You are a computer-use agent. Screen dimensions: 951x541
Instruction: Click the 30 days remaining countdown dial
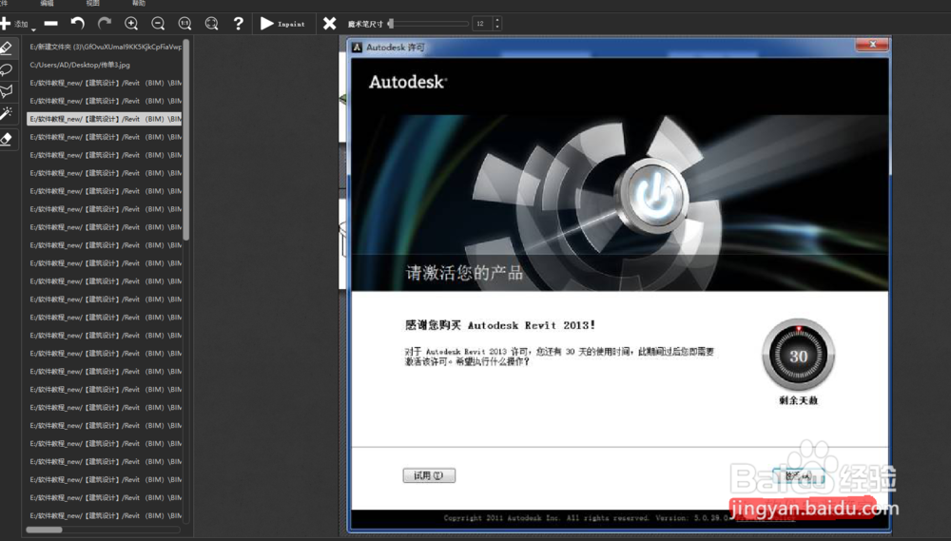pos(798,356)
